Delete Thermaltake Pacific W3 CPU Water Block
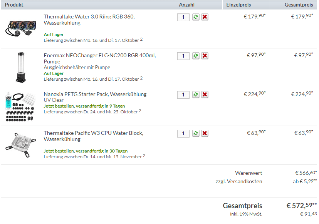This screenshot has height=224, width=319. click(205, 133)
